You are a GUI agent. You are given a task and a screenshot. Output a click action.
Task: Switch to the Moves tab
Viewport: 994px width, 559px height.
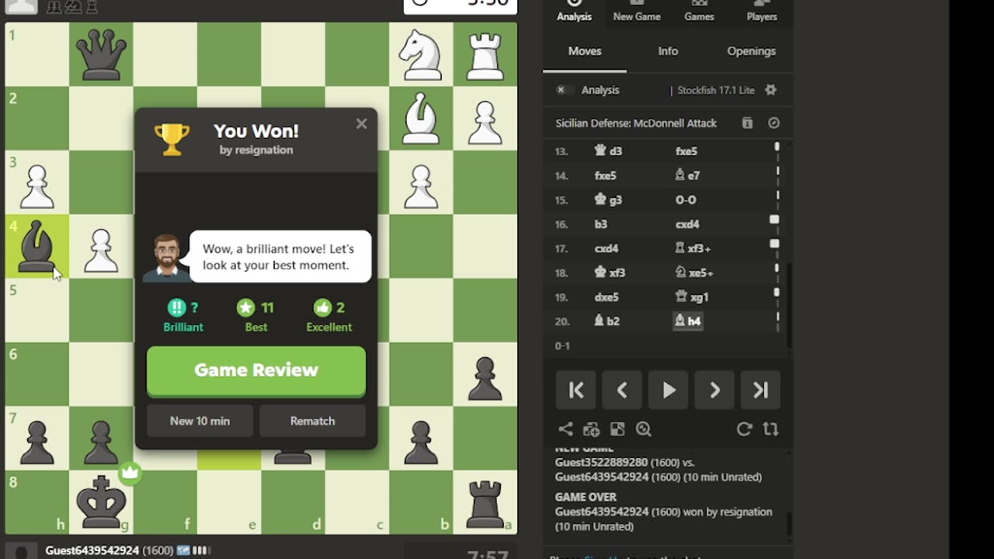click(585, 51)
